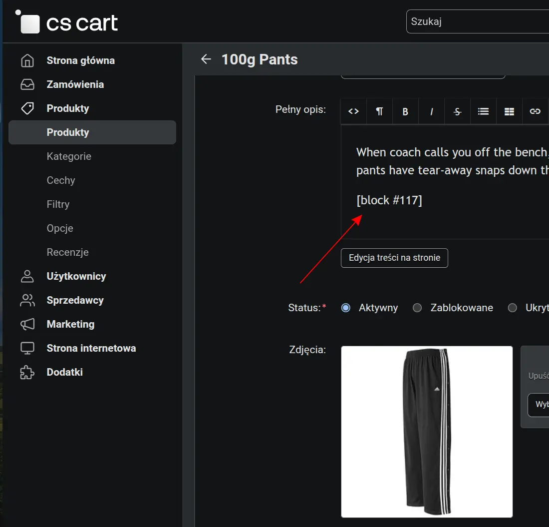This screenshot has width=549, height=527.
Task: Insert a link in description editor
Action: click(x=535, y=111)
